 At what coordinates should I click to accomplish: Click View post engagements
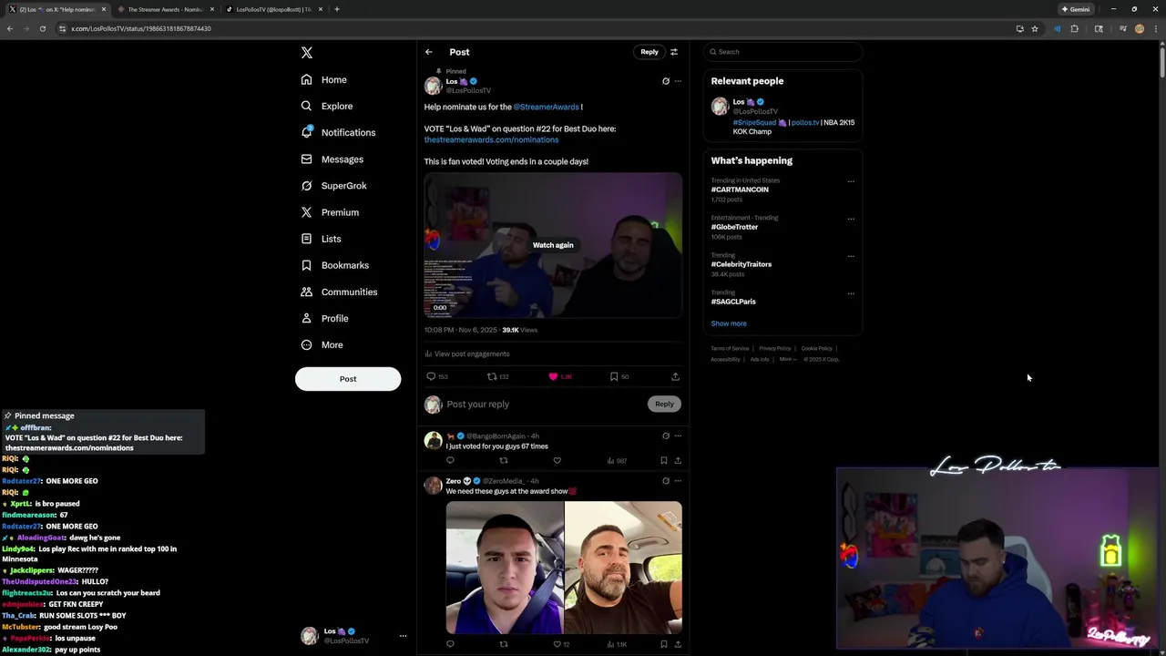coord(466,354)
